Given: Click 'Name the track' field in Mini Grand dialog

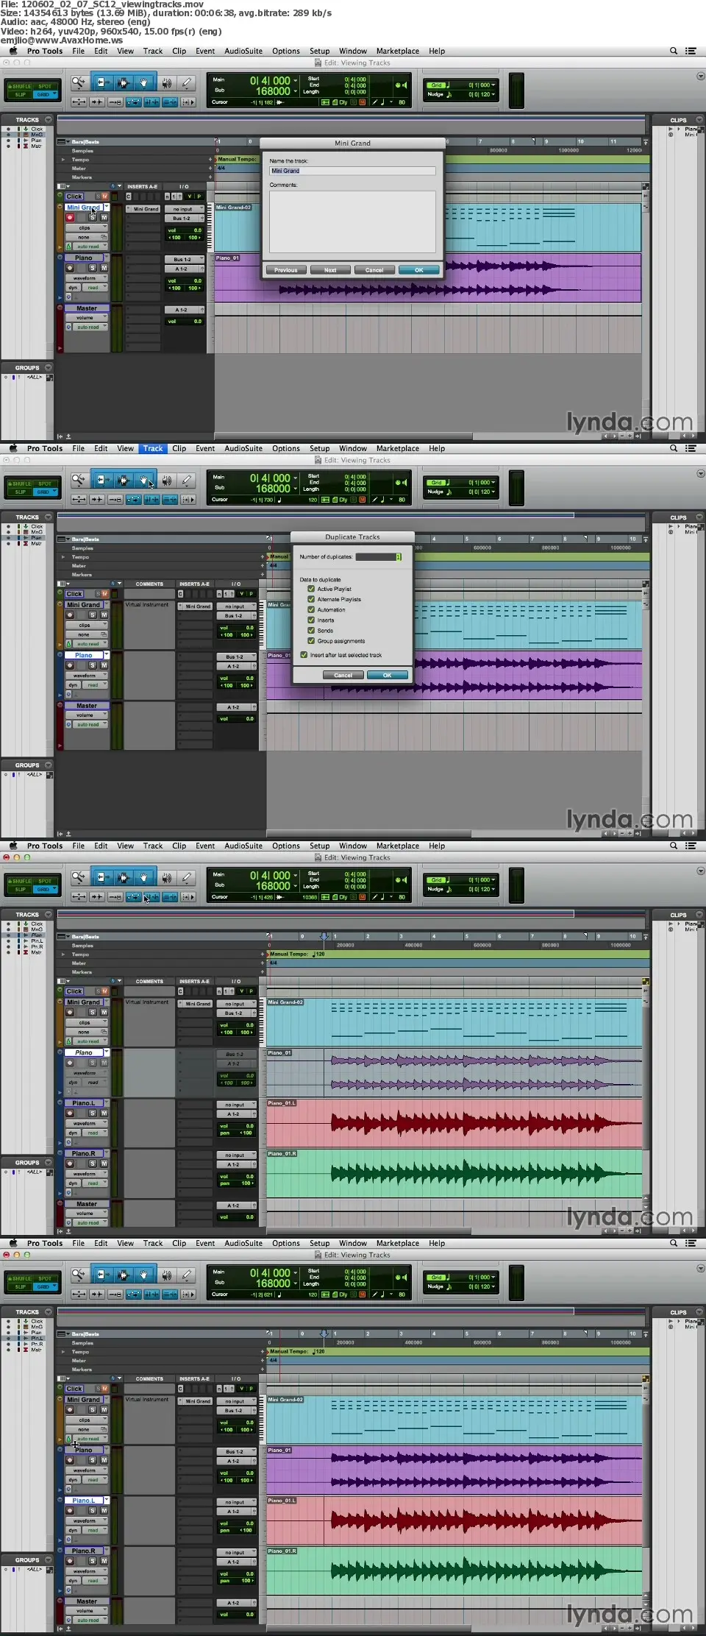Looking at the screenshot, I should [x=352, y=171].
